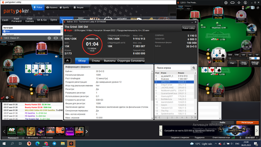Image resolution: width=261 pixels, height=147 pixels.
Task: Click volume icon in system tray
Action: [232, 144]
